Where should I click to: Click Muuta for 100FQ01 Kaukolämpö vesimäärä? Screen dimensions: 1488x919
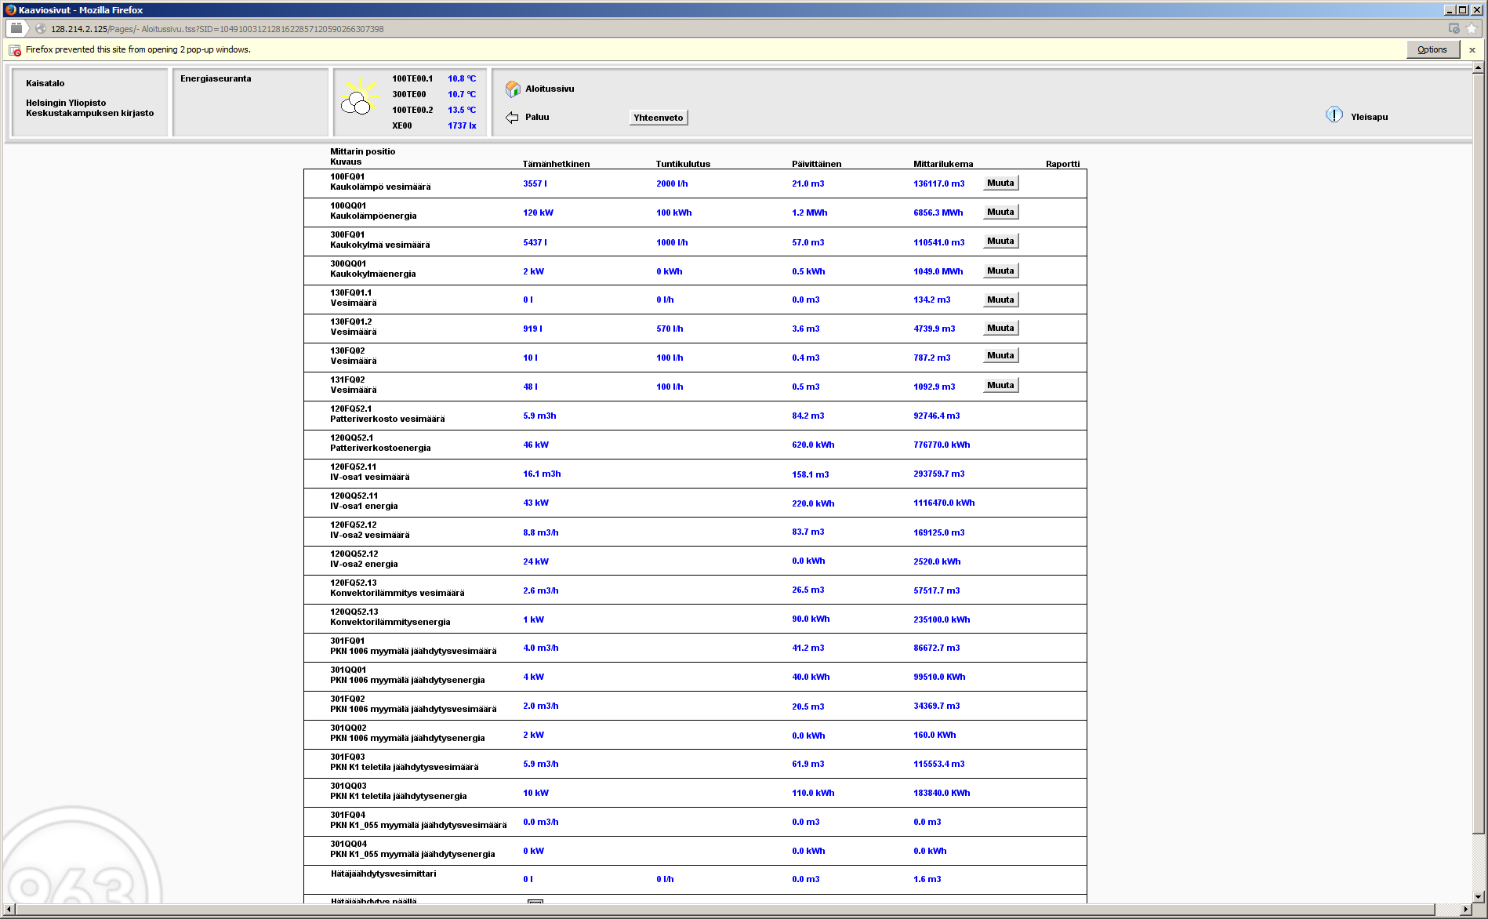[1000, 183]
